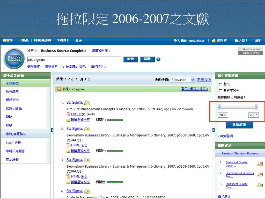Click add-to-folder icon in result 3
This screenshot has width=265, height=199.
point(68,182)
